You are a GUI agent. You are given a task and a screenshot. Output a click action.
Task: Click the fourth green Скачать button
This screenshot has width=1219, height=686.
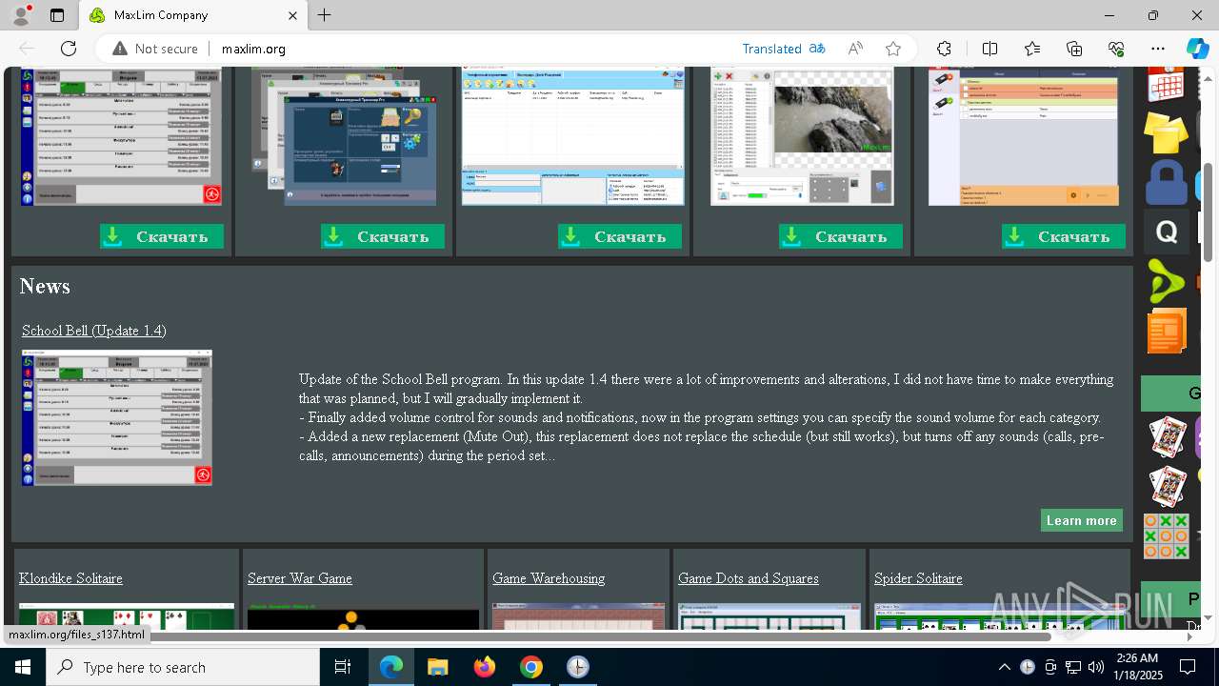pos(841,236)
